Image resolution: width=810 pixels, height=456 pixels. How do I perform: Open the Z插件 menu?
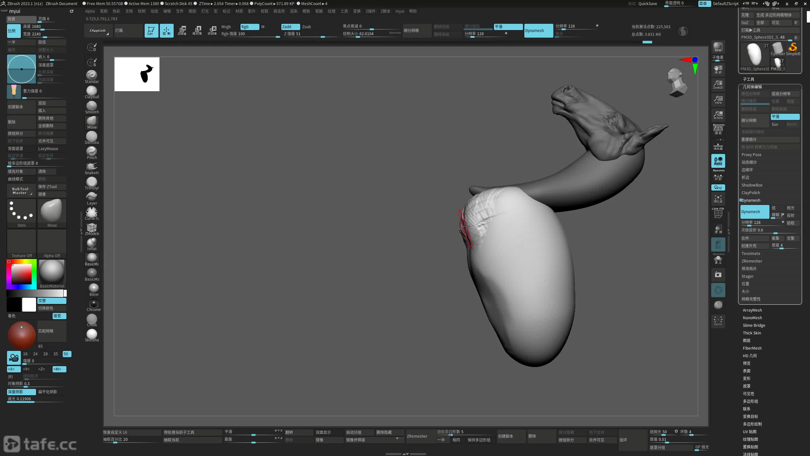click(370, 11)
